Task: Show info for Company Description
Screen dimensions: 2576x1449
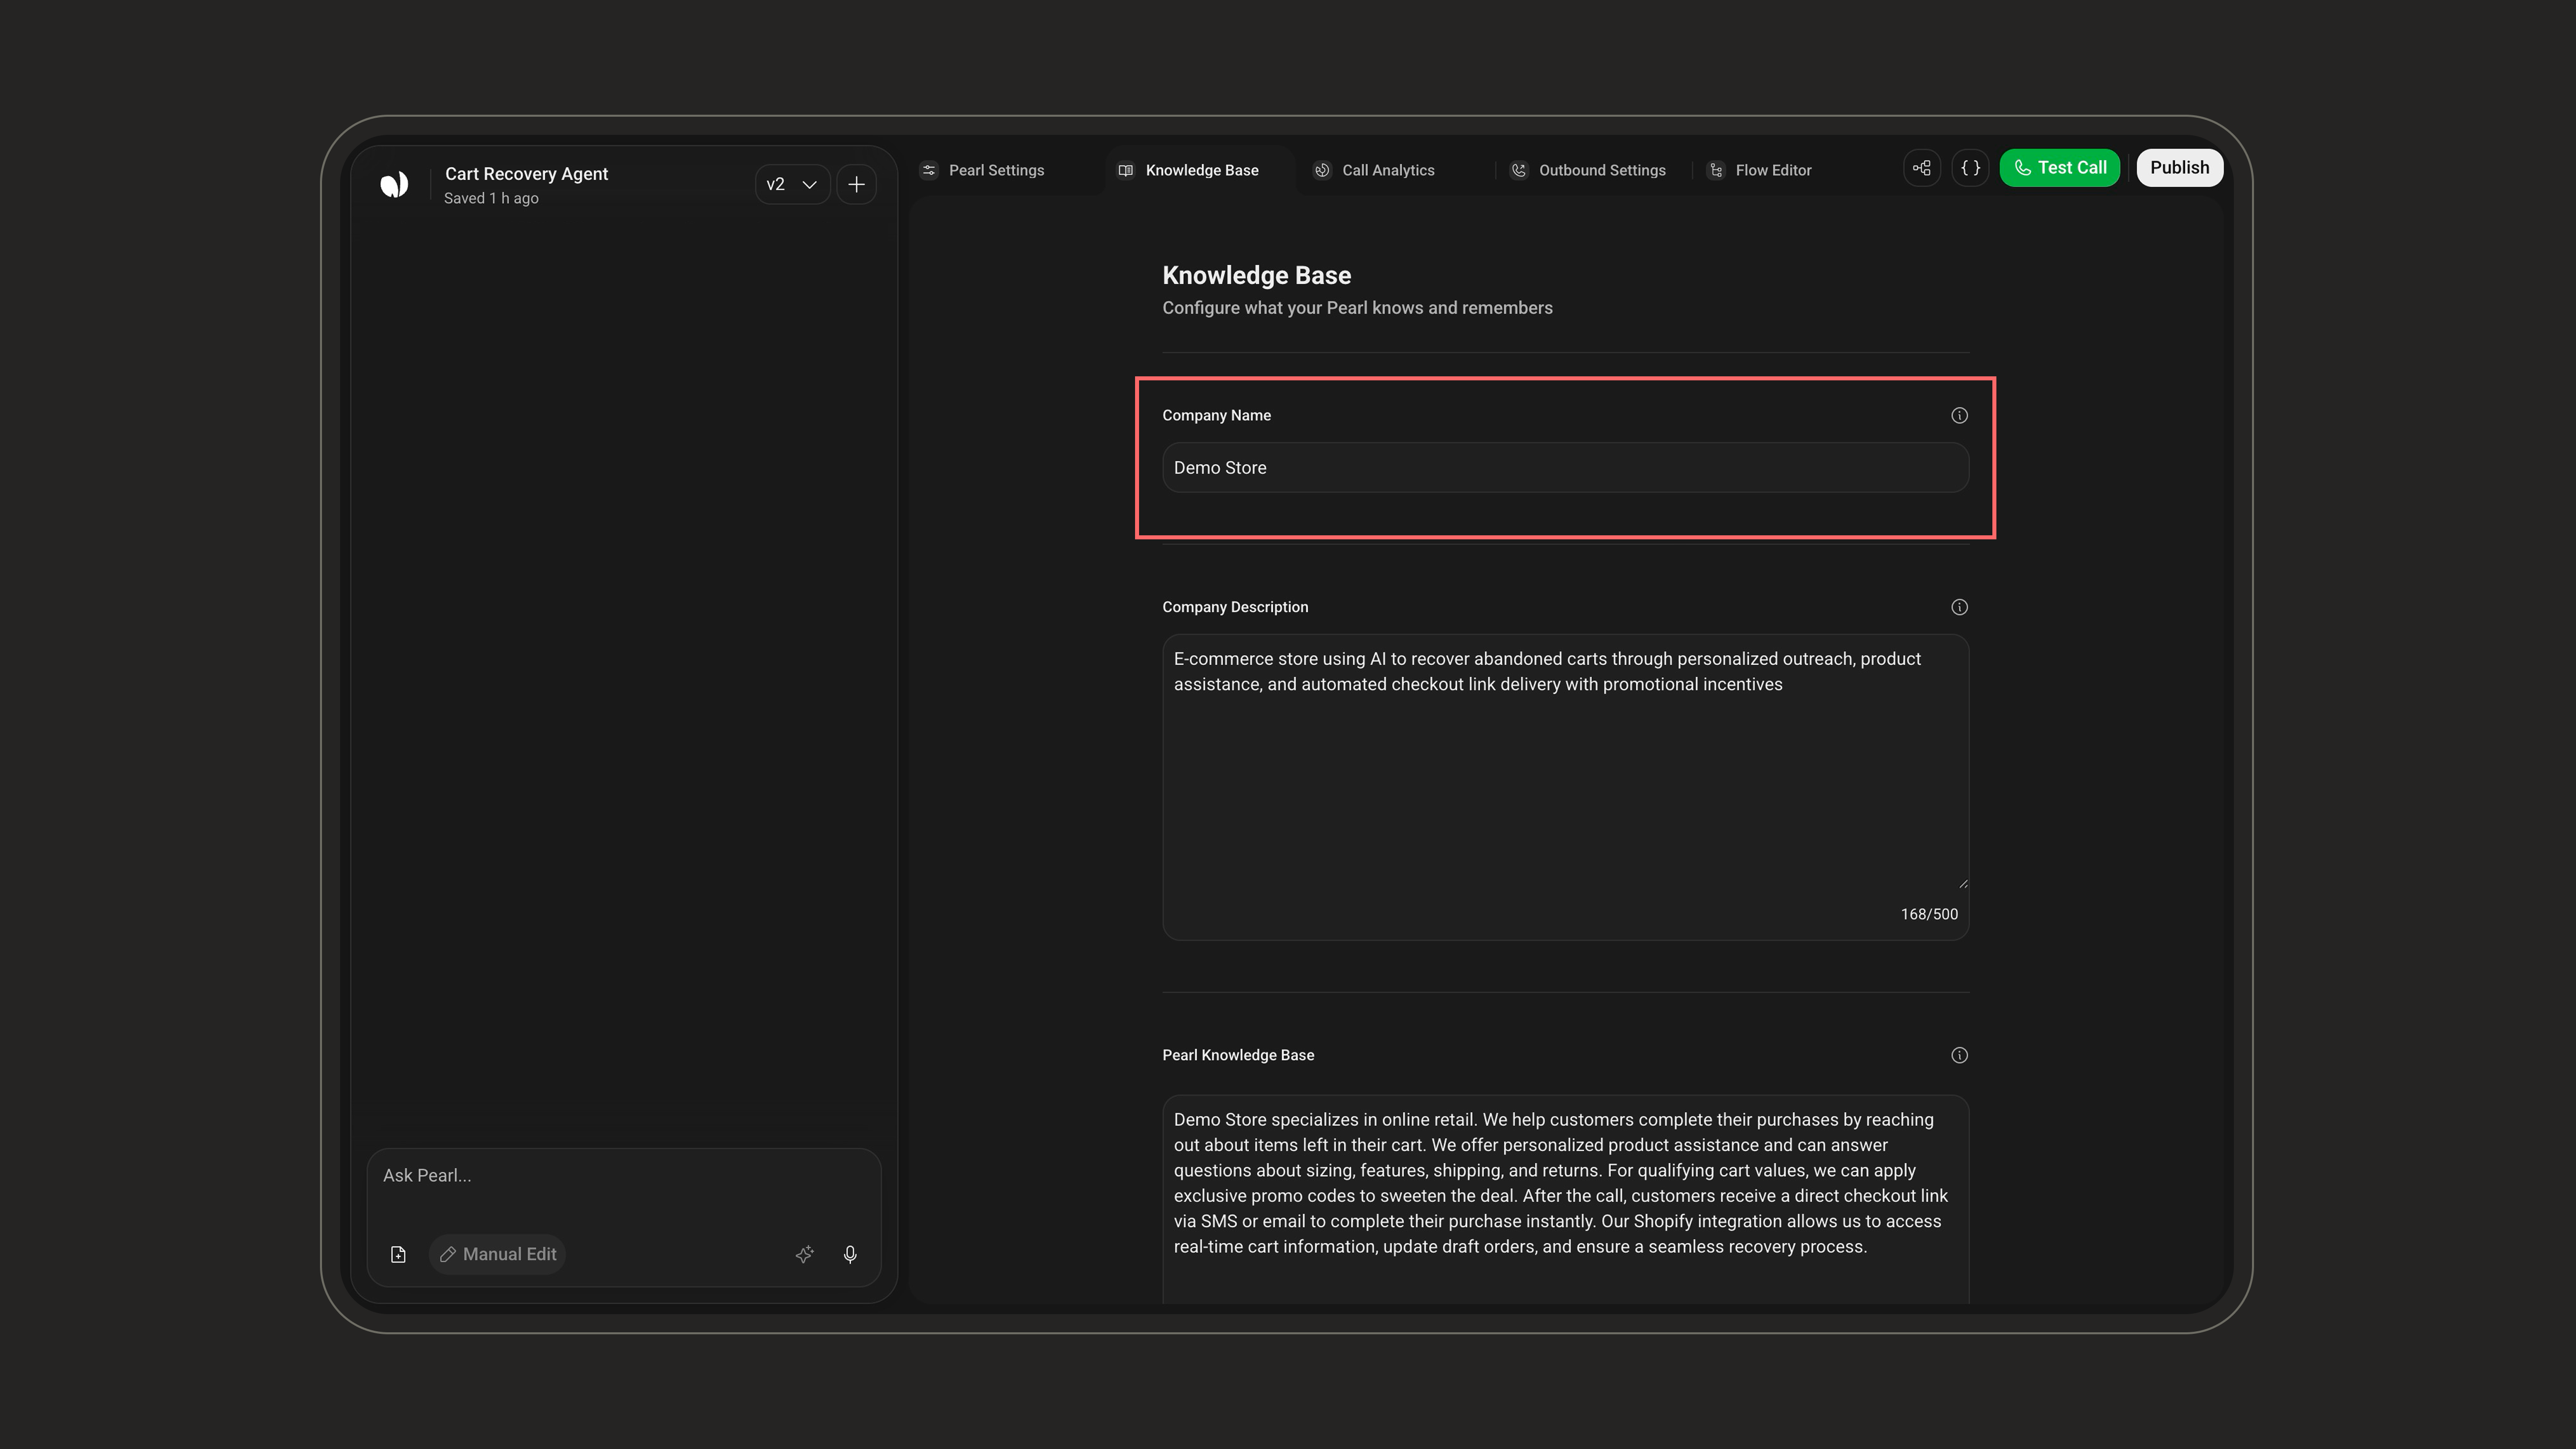Action: (x=1959, y=607)
